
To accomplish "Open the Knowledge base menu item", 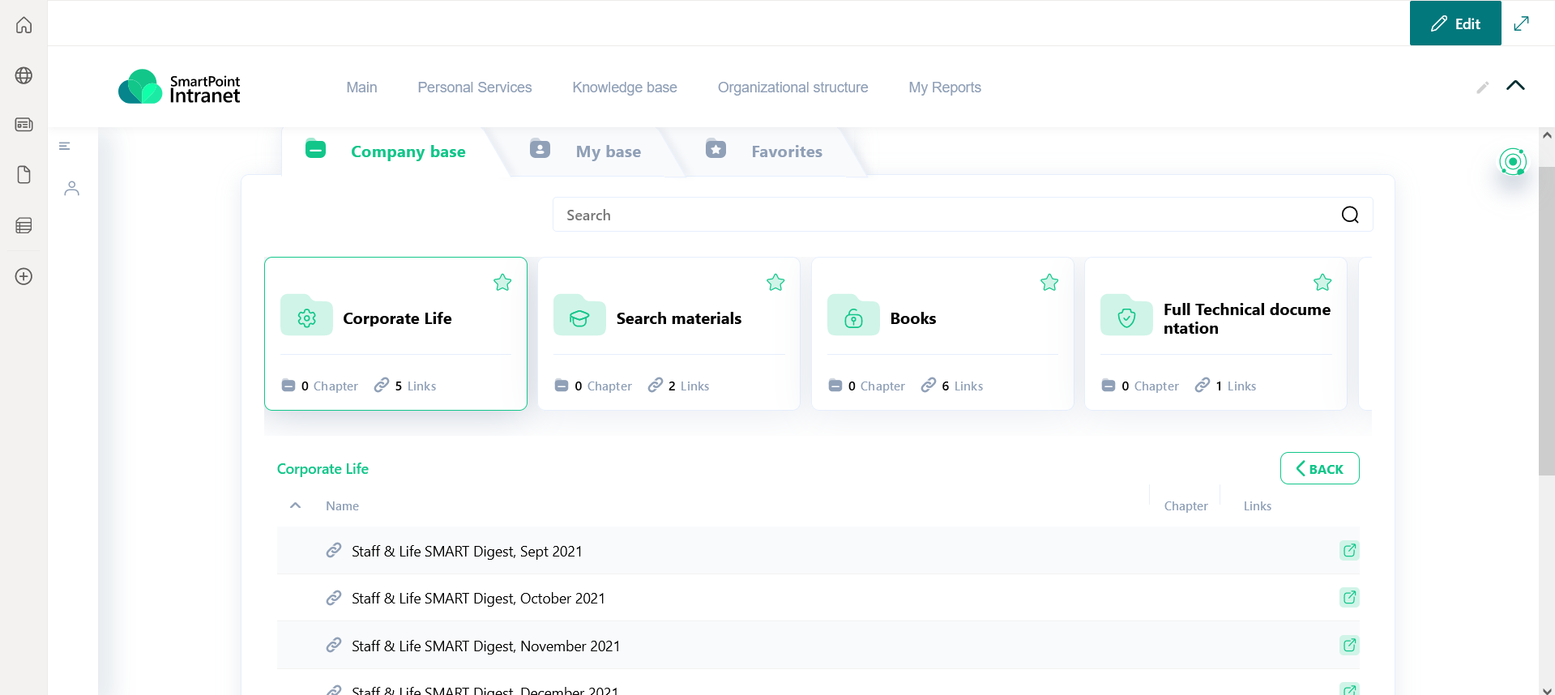I will coord(624,87).
